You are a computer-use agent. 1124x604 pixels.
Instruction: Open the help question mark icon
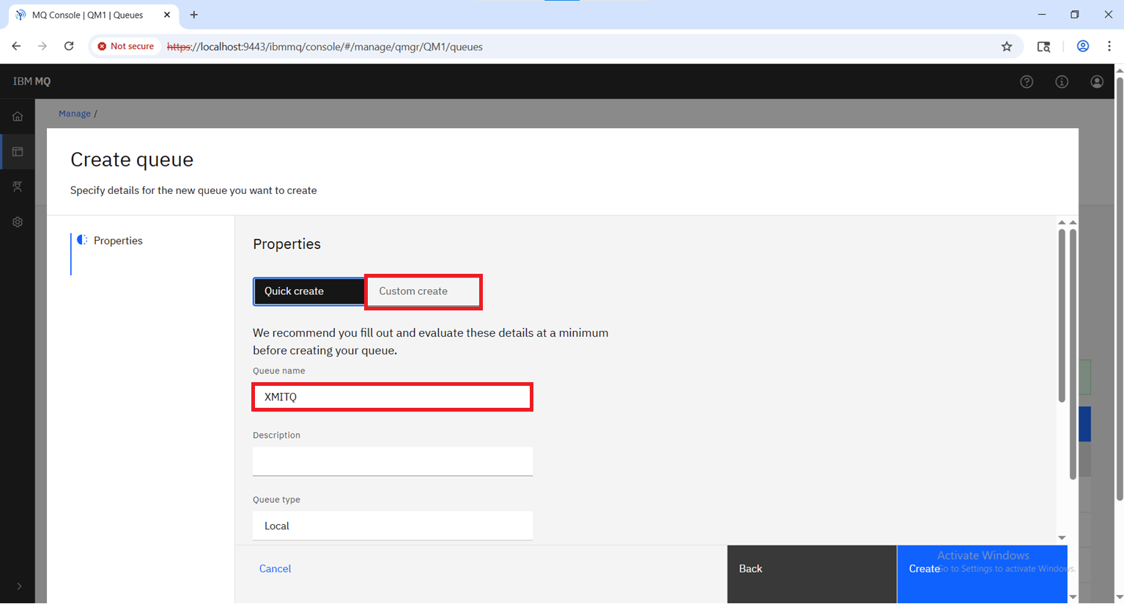[x=1027, y=82]
